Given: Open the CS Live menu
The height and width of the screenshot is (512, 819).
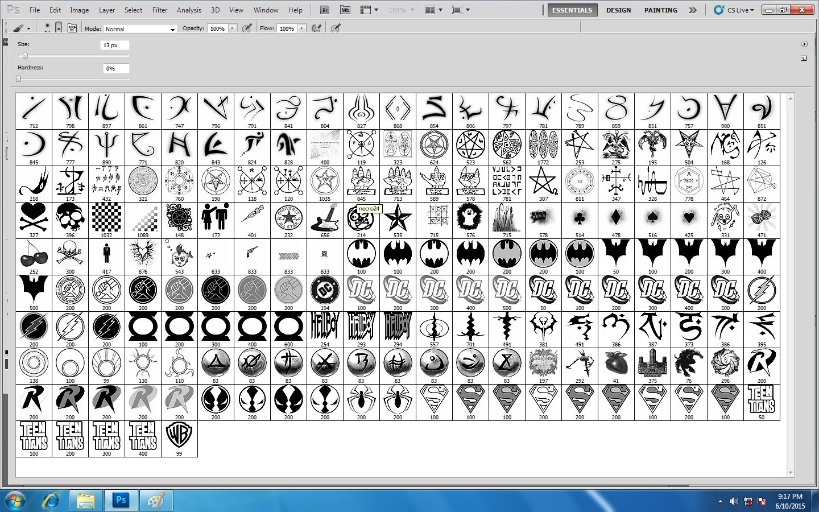Looking at the screenshot, I should 734,10.
